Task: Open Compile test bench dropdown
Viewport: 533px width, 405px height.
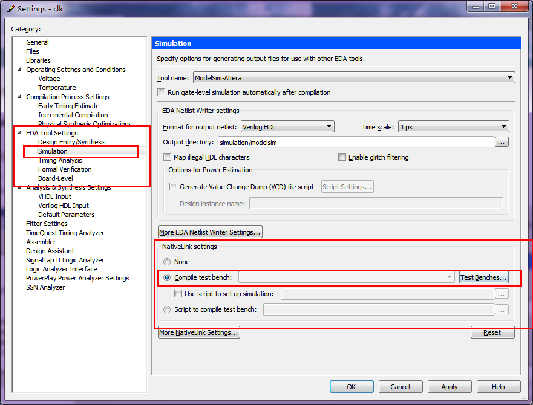Action: click(x=347, y=277)
